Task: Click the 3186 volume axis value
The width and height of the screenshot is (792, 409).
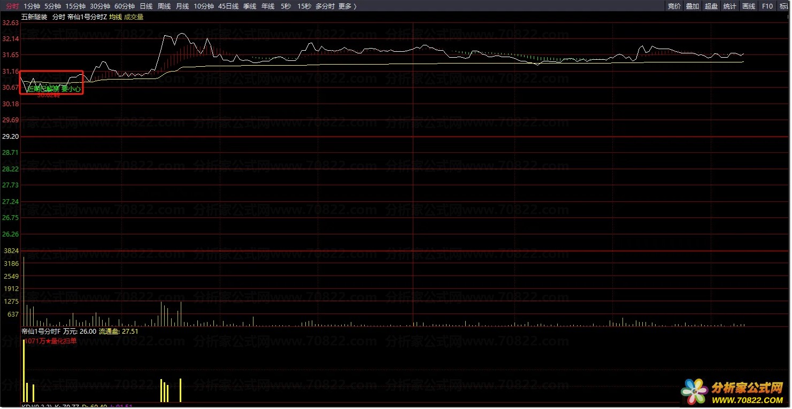Action: point(12,264)
